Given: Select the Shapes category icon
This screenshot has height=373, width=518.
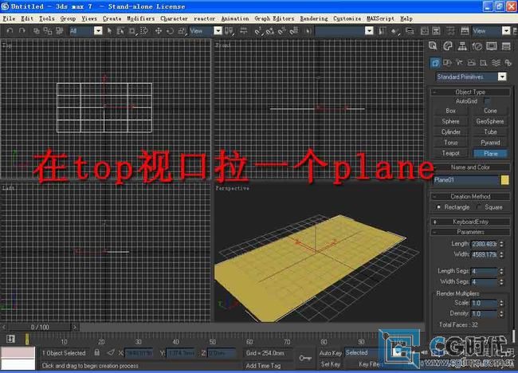Looking at the screenshot, I should click(447, 62).
